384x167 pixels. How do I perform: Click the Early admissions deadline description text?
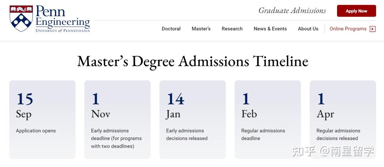[x=116, y=138]
